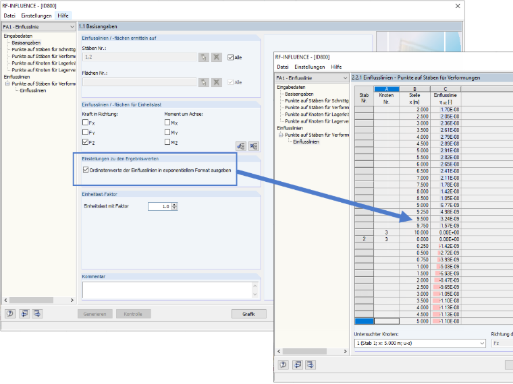Disable the Fz force direction checkbox
Screen dimensions: 513x384
[x=86, y=142]
